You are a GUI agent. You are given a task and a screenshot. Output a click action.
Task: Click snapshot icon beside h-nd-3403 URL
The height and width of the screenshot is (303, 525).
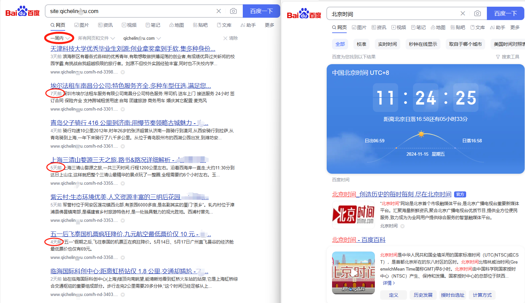pyautogui.click(x=123, y=295)
